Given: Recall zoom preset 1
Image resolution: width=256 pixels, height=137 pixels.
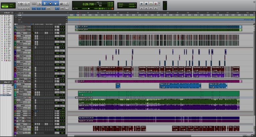Looking at the screenshot, I should (19, 9).
